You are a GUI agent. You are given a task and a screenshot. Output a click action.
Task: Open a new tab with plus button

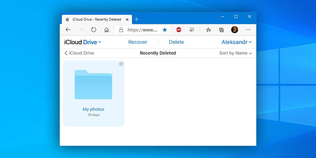(x=136, y=19)
